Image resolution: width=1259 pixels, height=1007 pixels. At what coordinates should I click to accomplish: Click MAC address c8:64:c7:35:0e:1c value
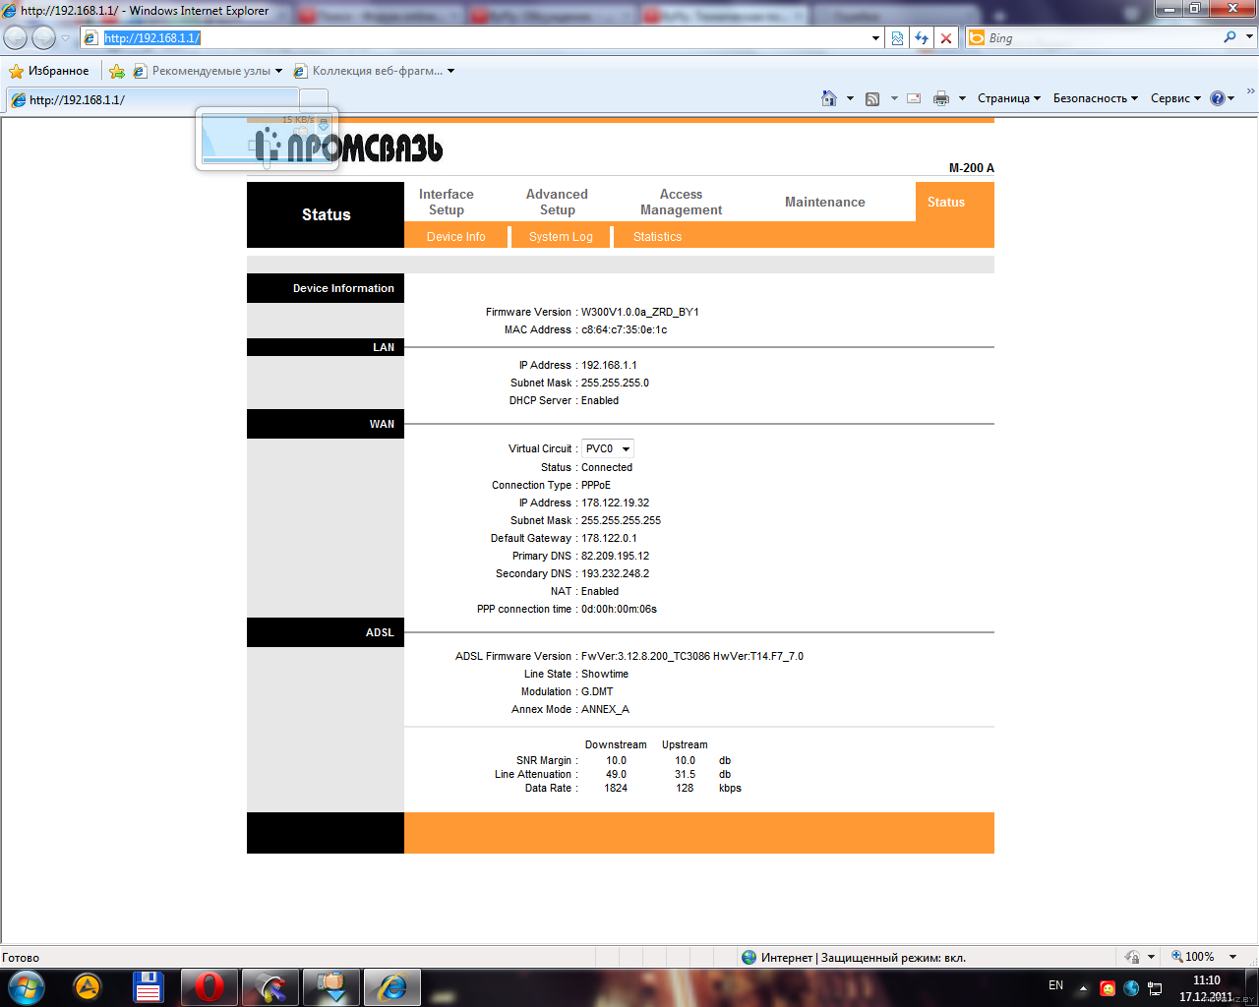pos(624,329)
